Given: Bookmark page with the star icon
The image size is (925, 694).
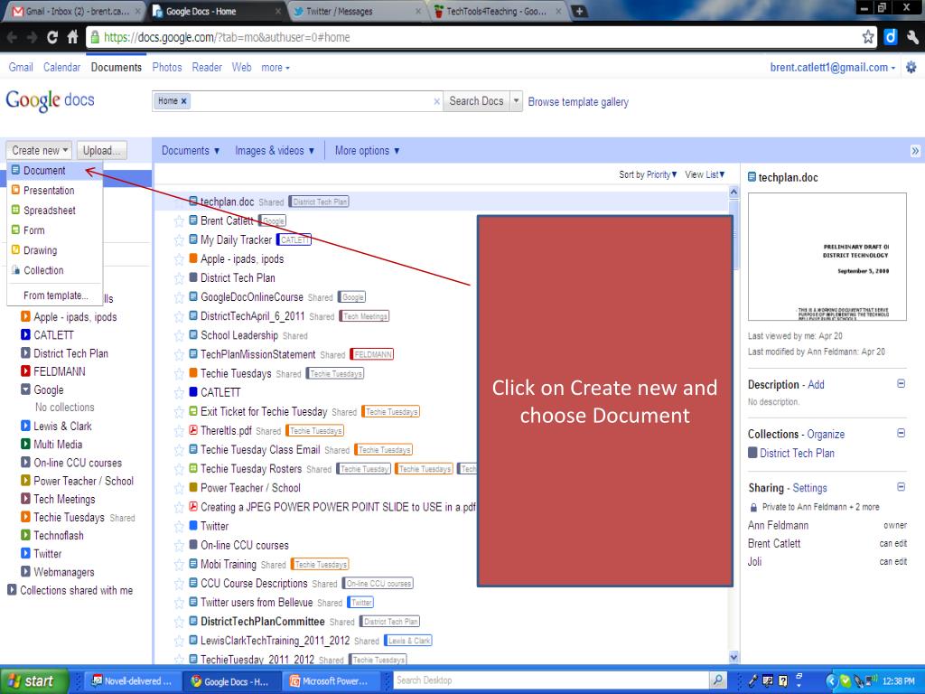Looking at the screenshot, I should point(868,37).
